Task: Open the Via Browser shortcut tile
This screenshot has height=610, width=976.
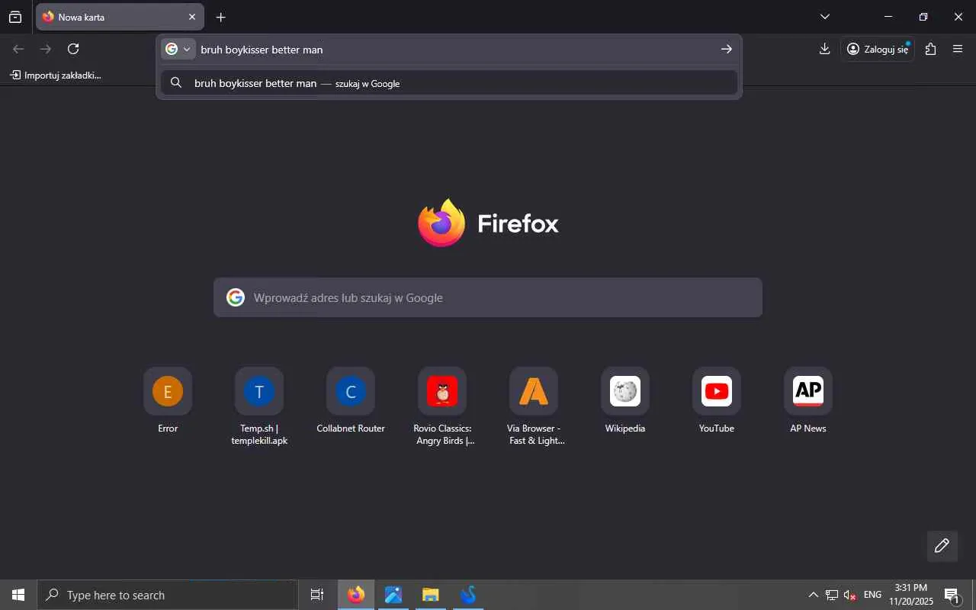Action: [x=534, y=407]
